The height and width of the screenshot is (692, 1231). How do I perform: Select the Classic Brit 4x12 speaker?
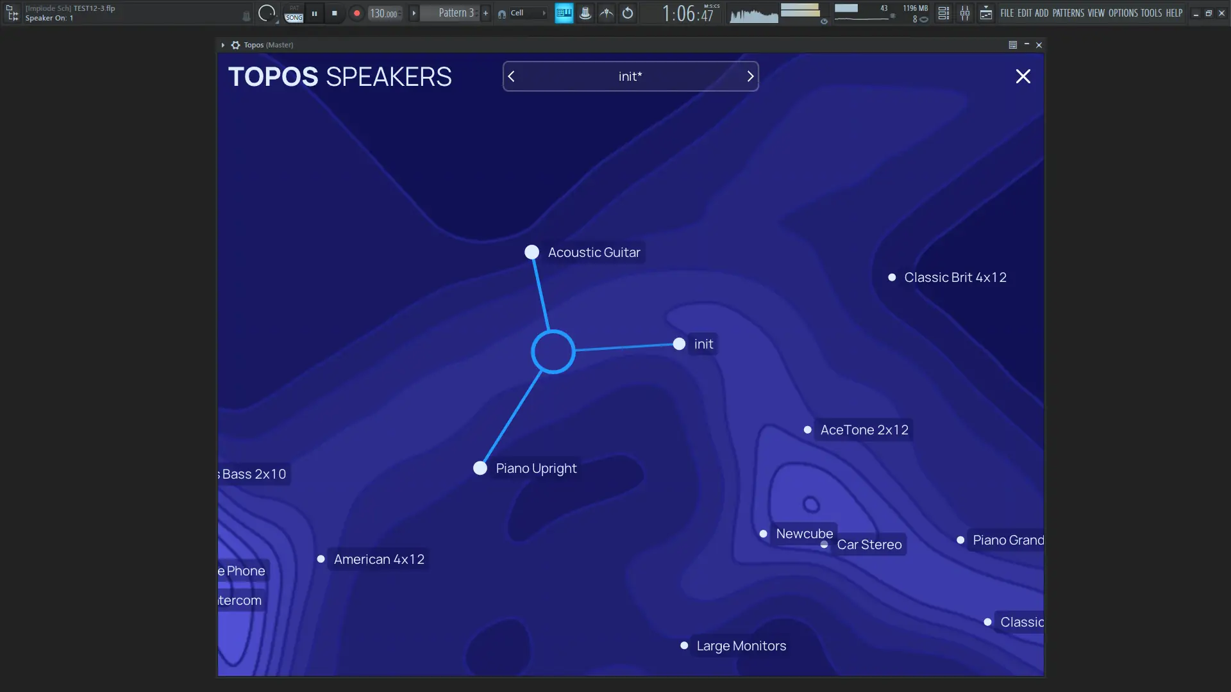955,277
